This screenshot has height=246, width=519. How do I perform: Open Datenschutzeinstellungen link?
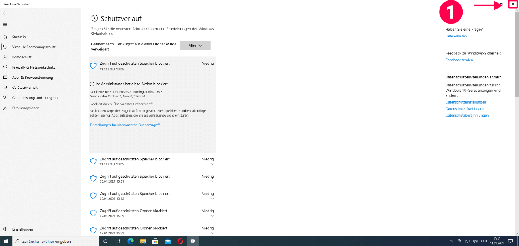tap(465, 102)
